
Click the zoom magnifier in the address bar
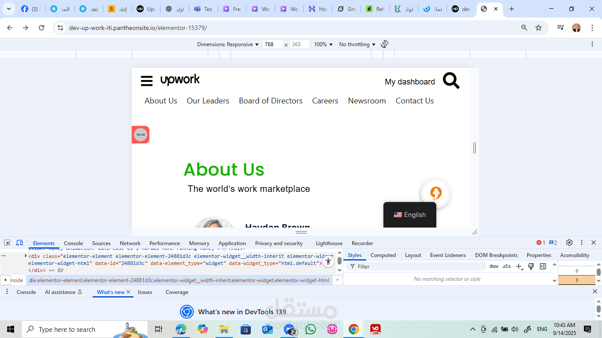524,28
